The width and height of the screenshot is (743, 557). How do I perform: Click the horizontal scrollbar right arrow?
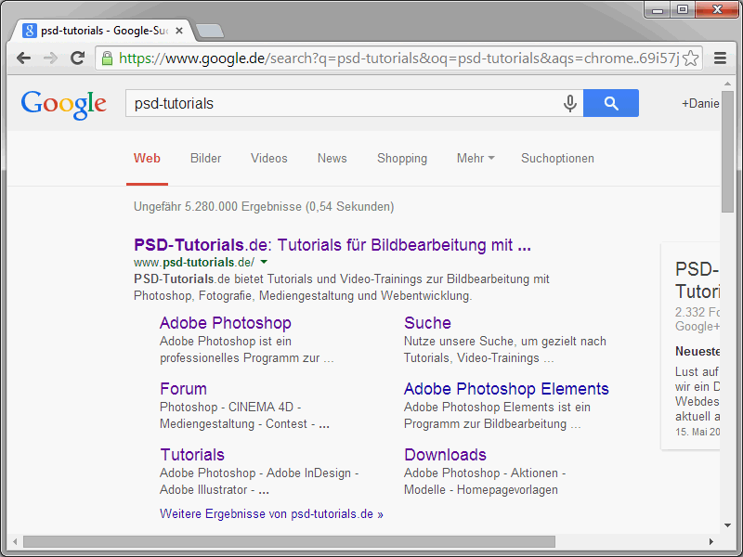coord(710,541)
